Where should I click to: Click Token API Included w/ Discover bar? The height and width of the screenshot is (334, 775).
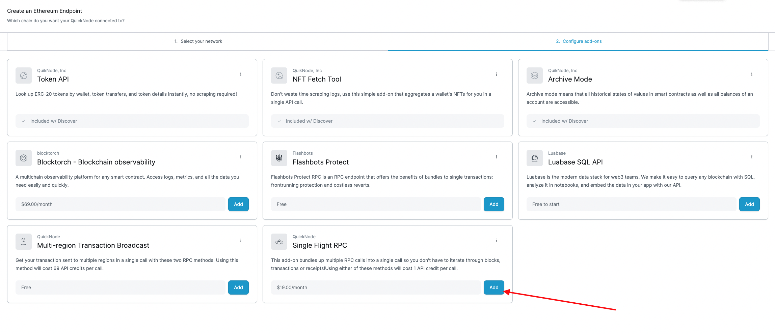point(132,121)
